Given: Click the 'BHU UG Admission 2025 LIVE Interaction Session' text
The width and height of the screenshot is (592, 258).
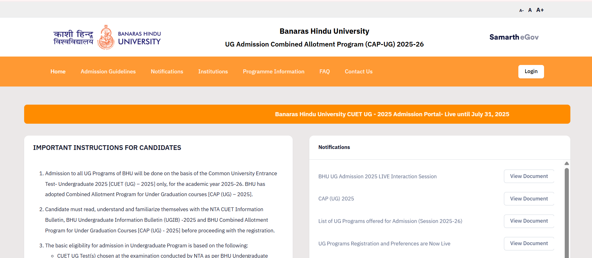Looking at the screenshot, I should click(x=377, y=176).
